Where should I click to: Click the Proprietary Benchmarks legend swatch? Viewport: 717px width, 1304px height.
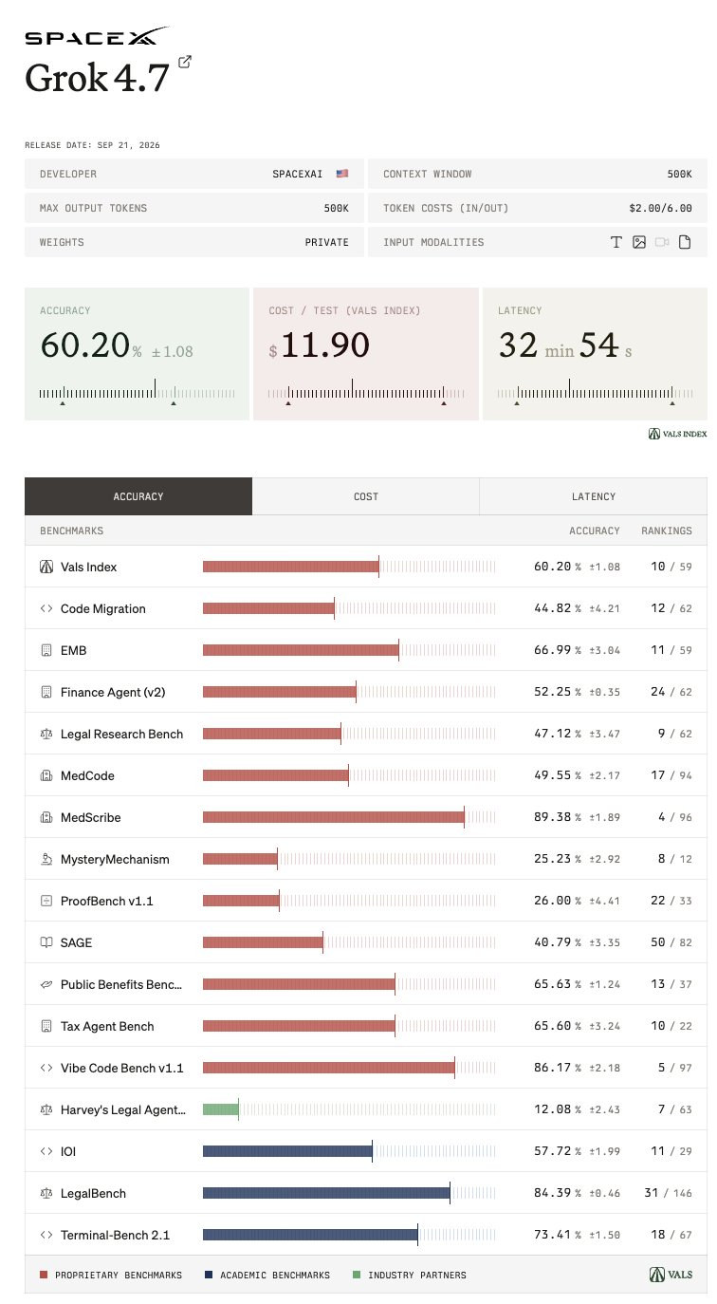pos(44,1275)
